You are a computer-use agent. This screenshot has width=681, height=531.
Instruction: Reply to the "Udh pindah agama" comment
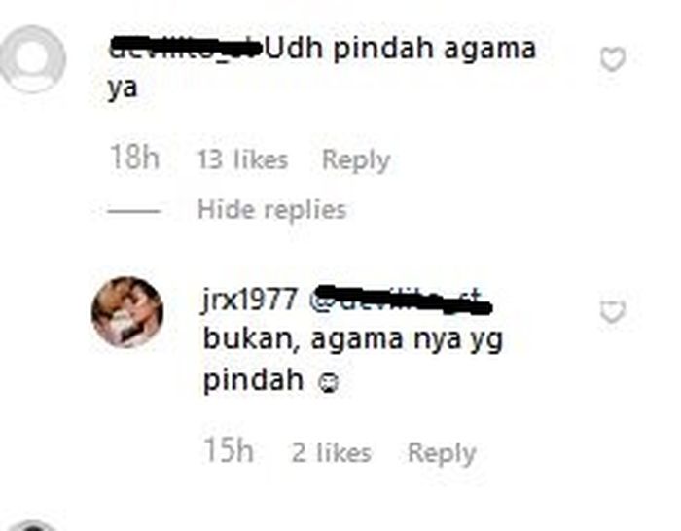coord(356,160)
